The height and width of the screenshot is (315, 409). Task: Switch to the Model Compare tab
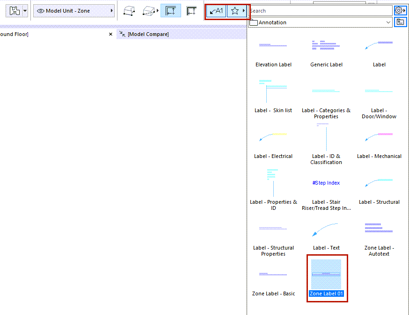(148, 34)
